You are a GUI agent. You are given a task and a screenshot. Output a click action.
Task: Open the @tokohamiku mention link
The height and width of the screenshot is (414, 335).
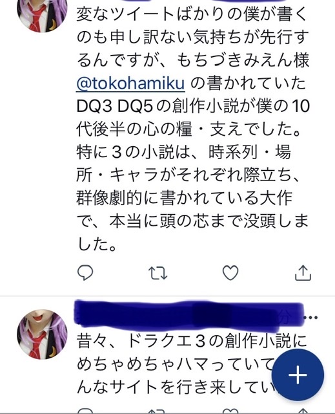point(130,83)
